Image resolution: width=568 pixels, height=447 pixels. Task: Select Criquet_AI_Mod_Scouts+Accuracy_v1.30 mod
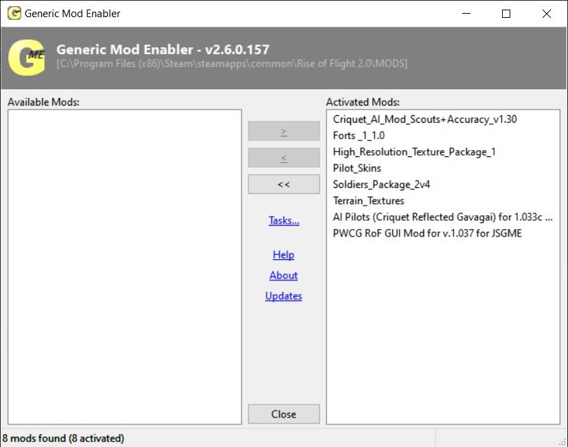coord(425,119)
